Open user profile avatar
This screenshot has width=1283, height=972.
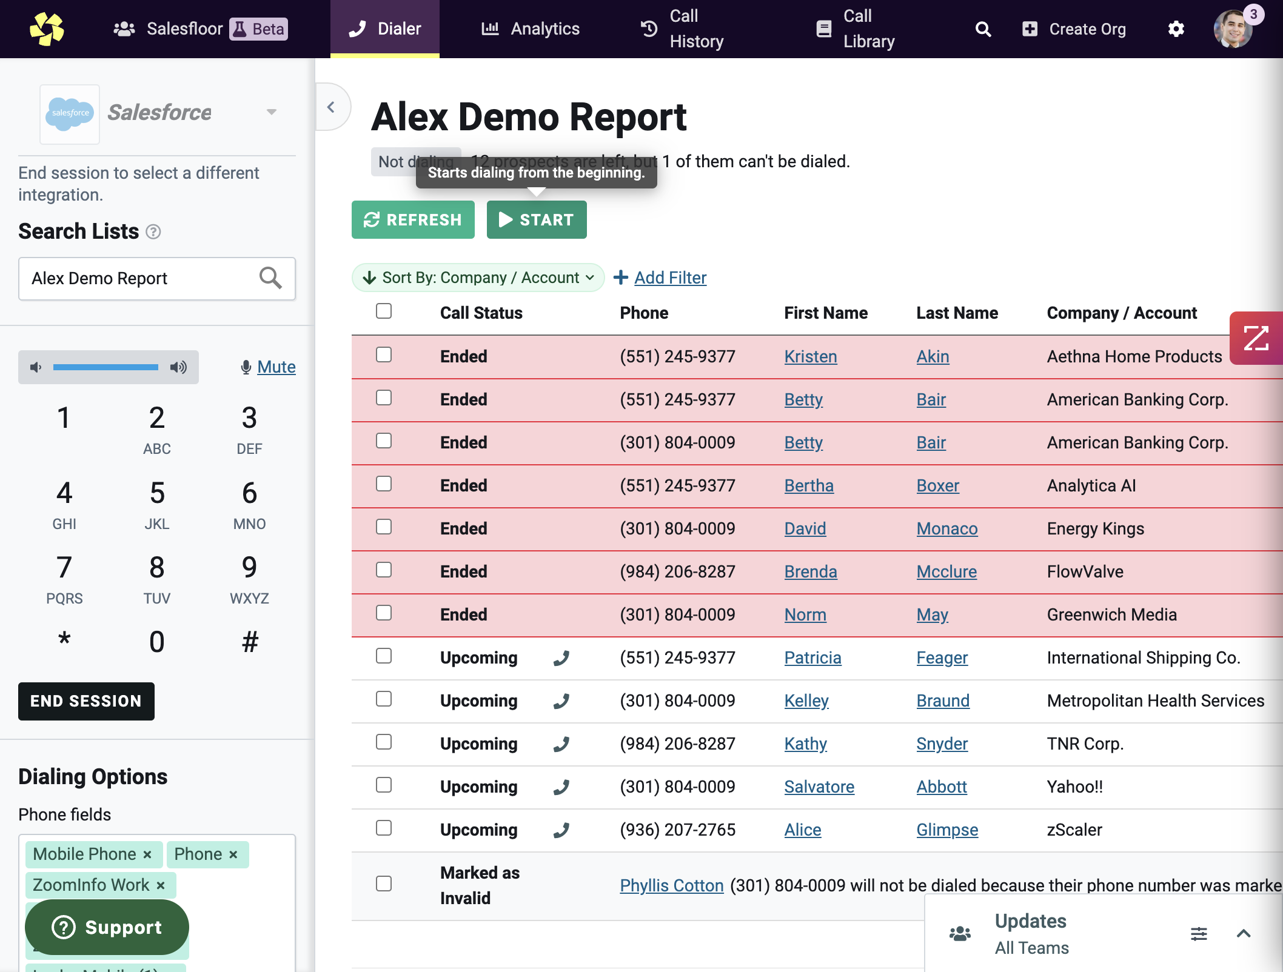(x=1233, y=28)
